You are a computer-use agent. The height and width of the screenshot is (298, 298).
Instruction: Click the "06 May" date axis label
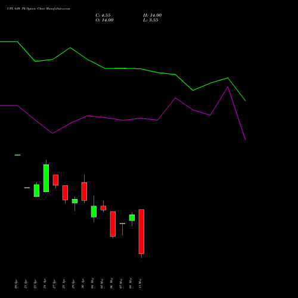click(111, 283)
